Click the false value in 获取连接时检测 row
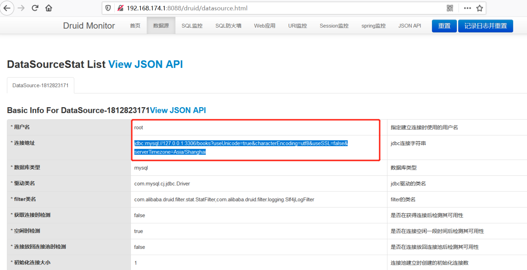This screenshot has height=270, width=527. tap(140, 215)
